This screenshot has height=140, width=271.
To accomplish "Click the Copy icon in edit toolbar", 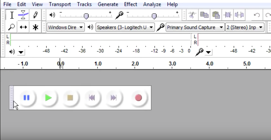I will [204, 15].
